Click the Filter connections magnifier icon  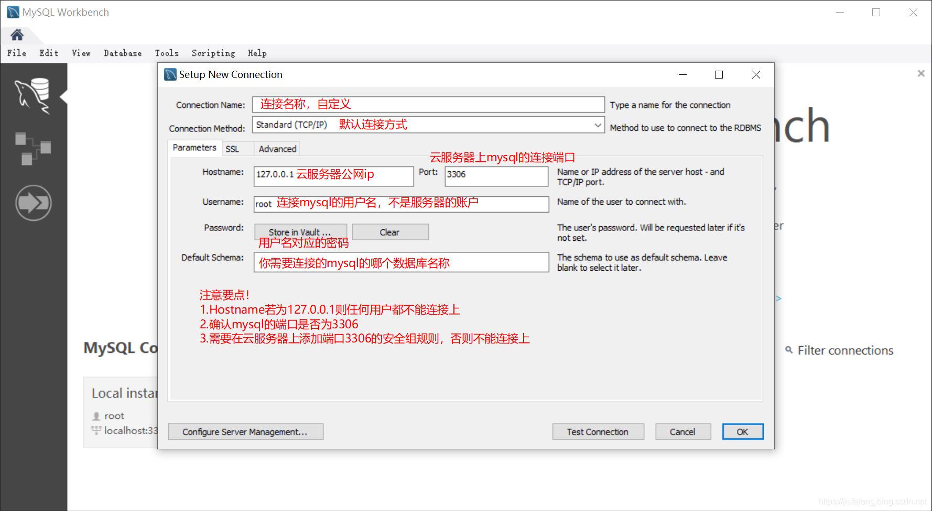789,350
